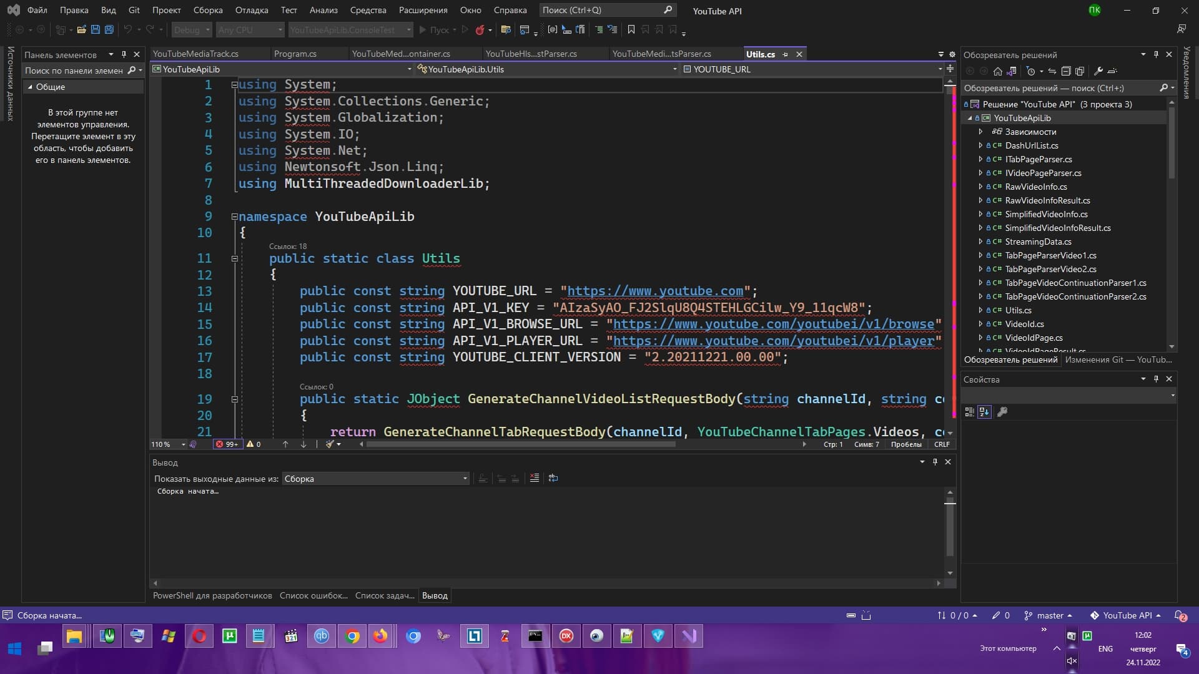Screen dimensions: 1199x674
Task: Click the Hot Reload flame icon
Action: point(480,29)
